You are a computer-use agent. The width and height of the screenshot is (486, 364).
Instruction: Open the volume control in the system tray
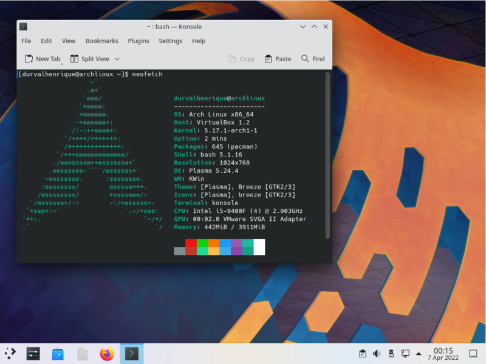[x=377, y=354]
